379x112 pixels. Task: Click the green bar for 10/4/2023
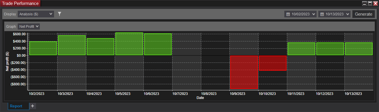coord(100,47)
